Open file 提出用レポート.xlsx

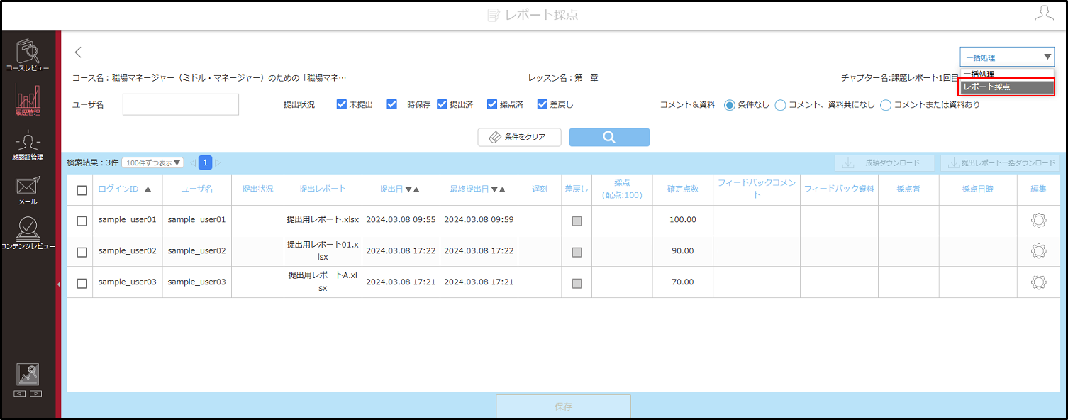(x=323, y=220)
